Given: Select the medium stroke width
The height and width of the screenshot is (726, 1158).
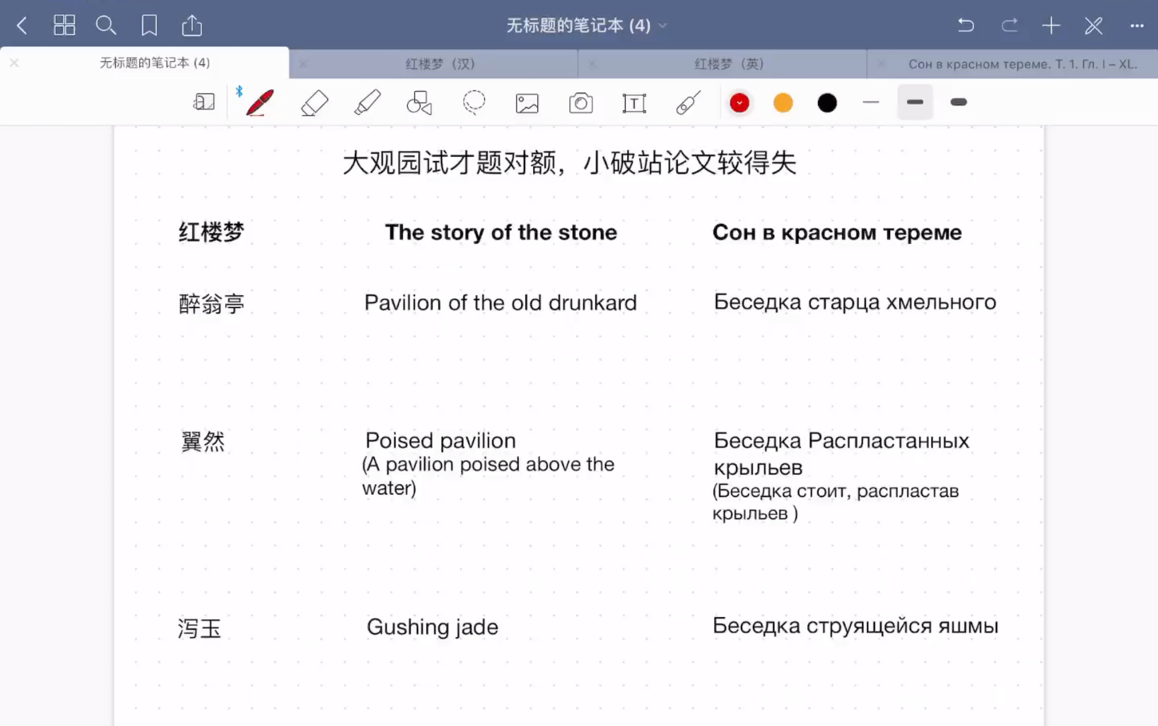Looking at the screenshot, I should pyautogui.click(x=915, y=102).
